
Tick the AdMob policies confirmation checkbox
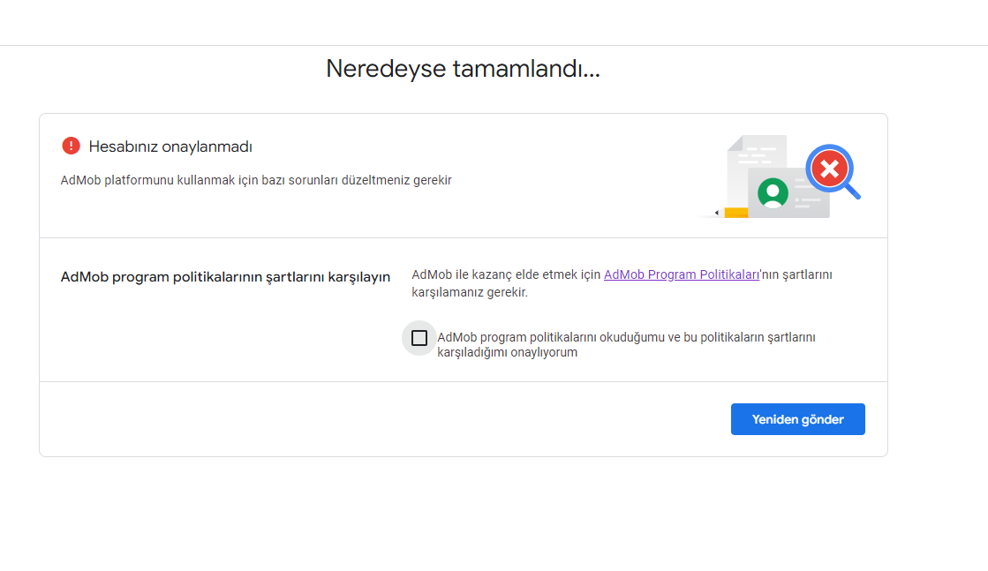click(419, 338)
